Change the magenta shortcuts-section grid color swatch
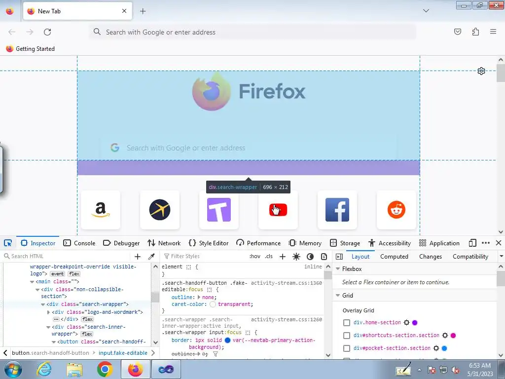This screenshot has height=379, width=505. click(453, 336)
